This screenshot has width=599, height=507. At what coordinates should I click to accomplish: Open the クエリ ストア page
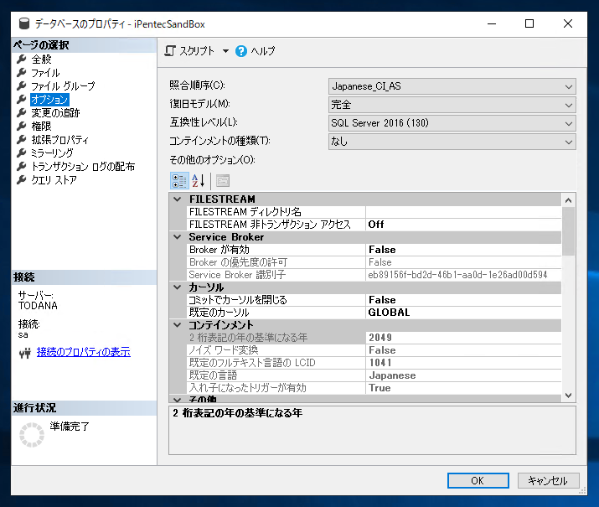coord(54,179)
